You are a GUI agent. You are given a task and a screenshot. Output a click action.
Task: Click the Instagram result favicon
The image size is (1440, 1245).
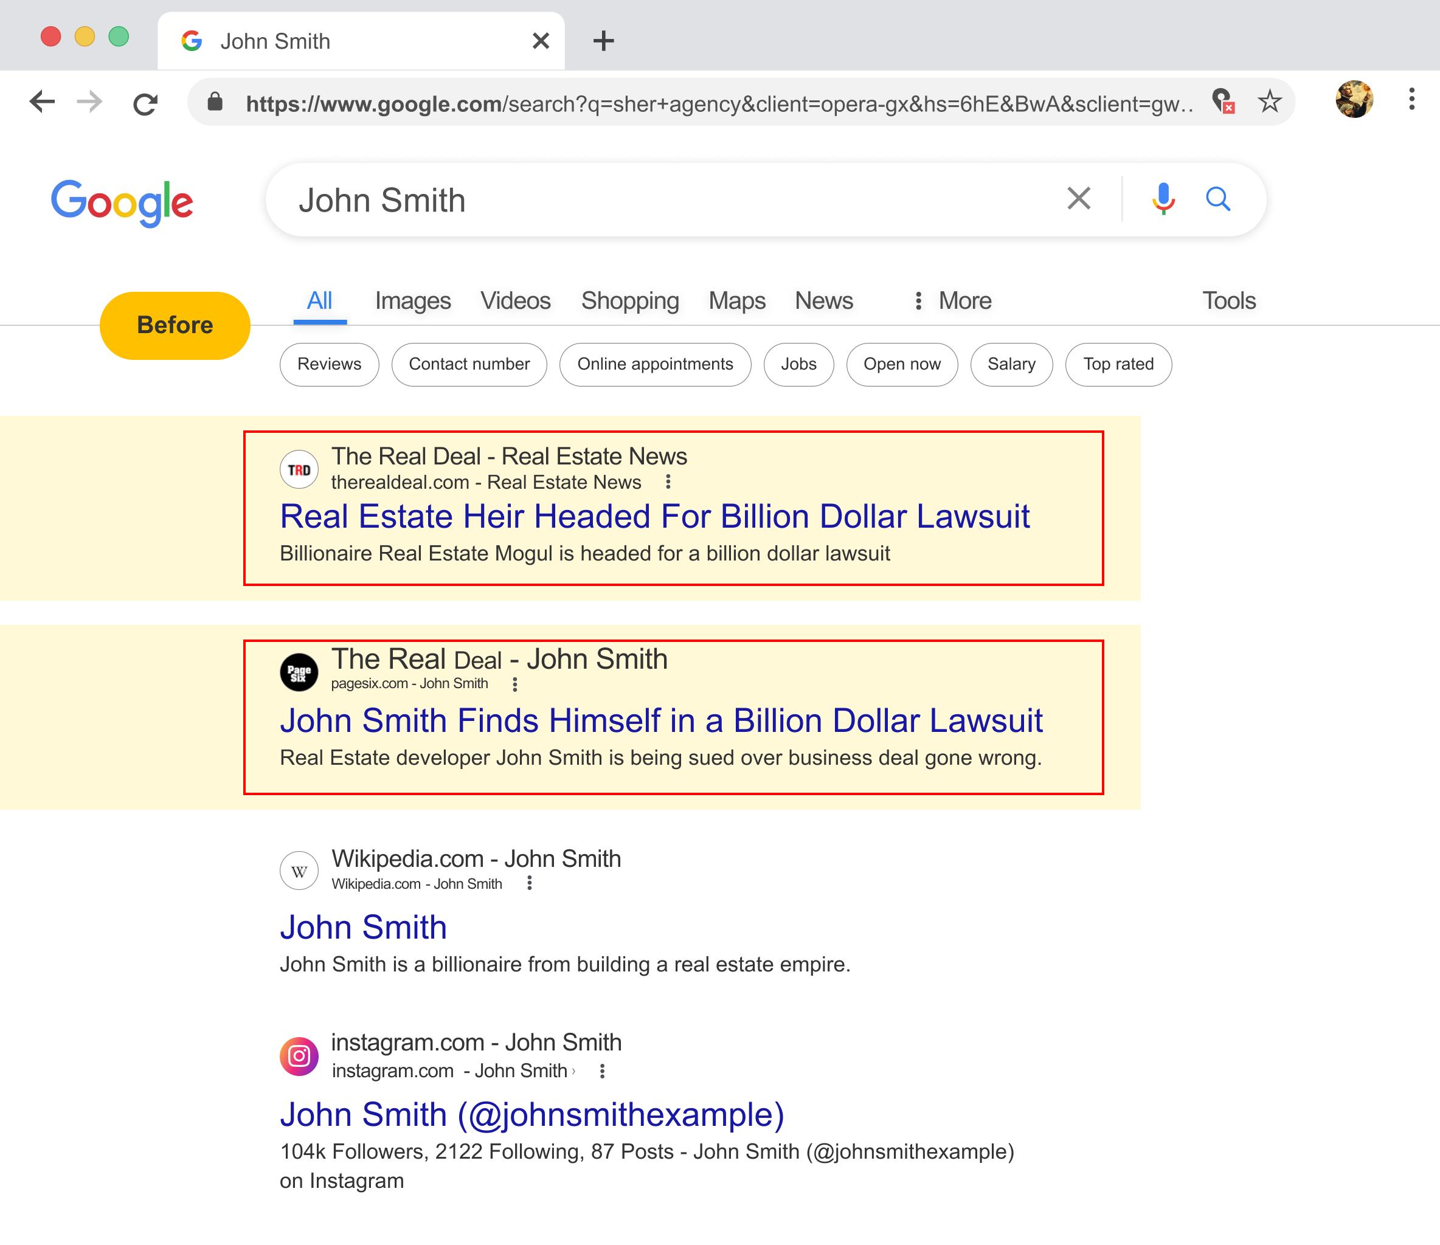point(299,1056)
